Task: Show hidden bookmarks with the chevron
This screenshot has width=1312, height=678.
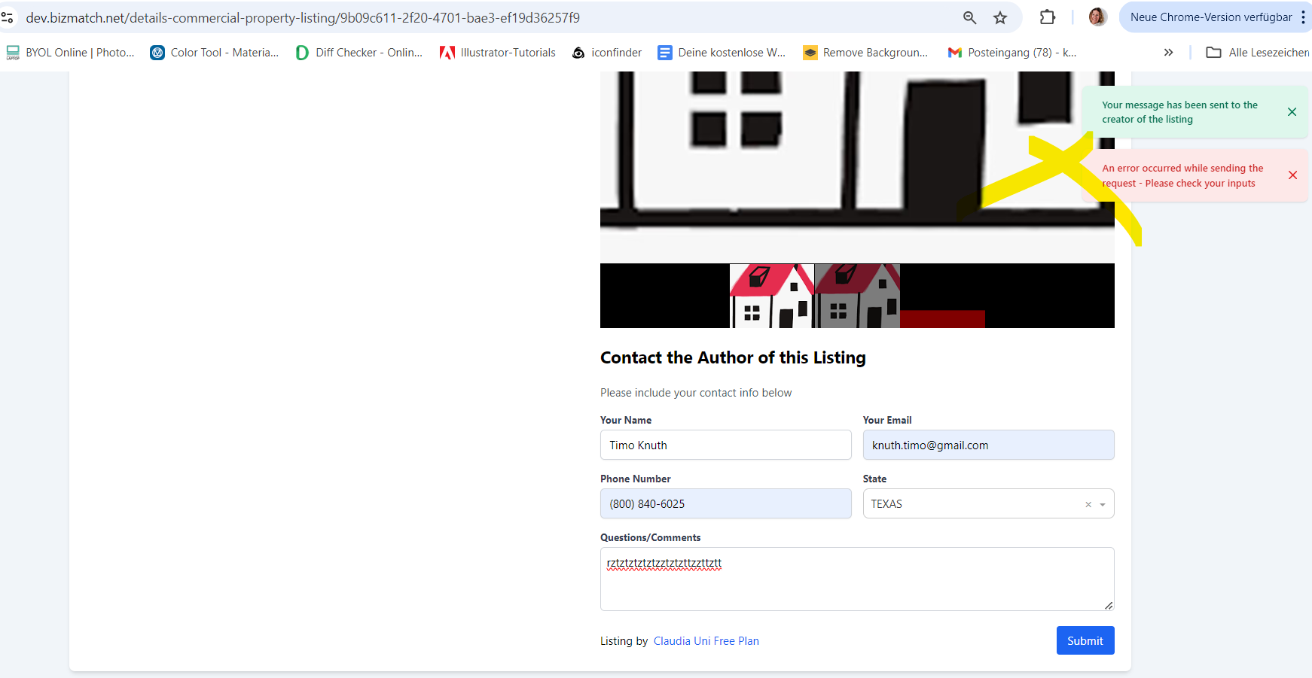Action: click(x=1168, y=53)
